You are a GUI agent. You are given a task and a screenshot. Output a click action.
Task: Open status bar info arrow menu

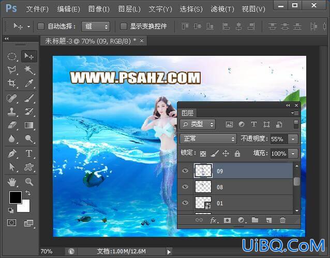click(x=169, y=252)
